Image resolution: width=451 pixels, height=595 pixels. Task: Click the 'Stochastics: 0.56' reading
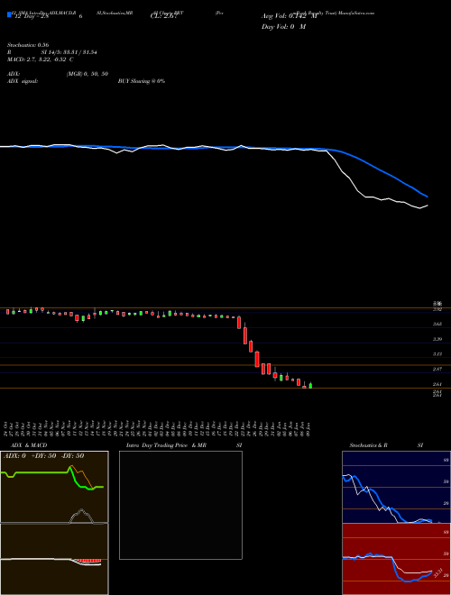tap(28, 45)
